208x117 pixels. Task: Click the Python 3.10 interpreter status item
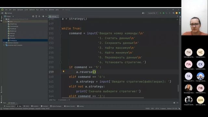click(x=172, y=109)
